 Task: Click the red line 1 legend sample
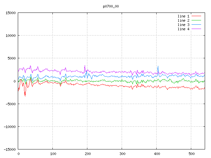[196, 16]
